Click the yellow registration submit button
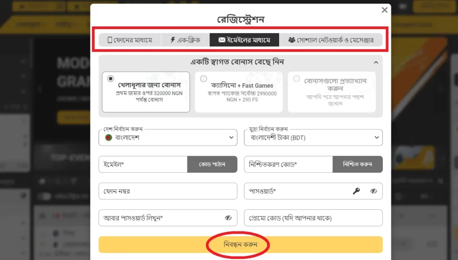This screenshot has width=458, height=260. coord(240,244)
